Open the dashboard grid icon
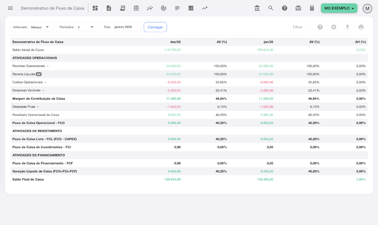The width and height of the screenshot is (378, 225). [x=95, y=8]
